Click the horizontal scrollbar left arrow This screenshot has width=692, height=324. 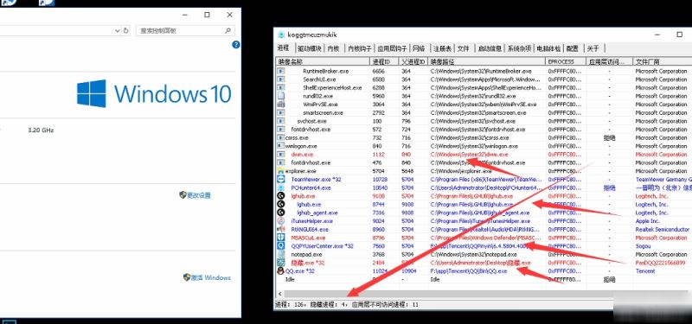279,293
